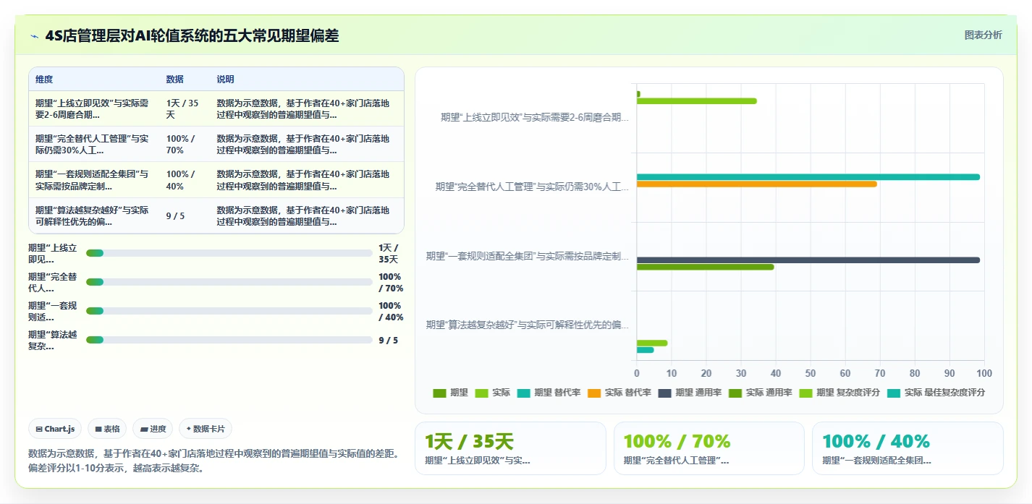Toggle 实际 最佳复杂度评分 legend entry
The height and width of the screenshot is (504, 1032).
[936, 393]
